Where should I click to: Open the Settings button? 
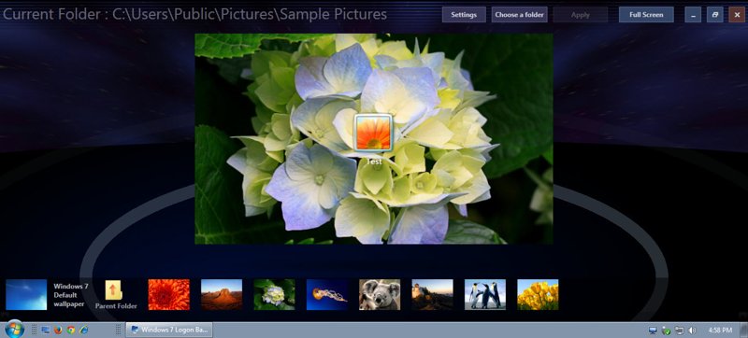coord(464,15)
